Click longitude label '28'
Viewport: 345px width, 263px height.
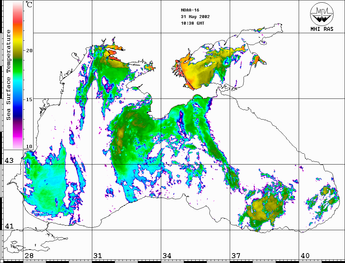(29, 256)
